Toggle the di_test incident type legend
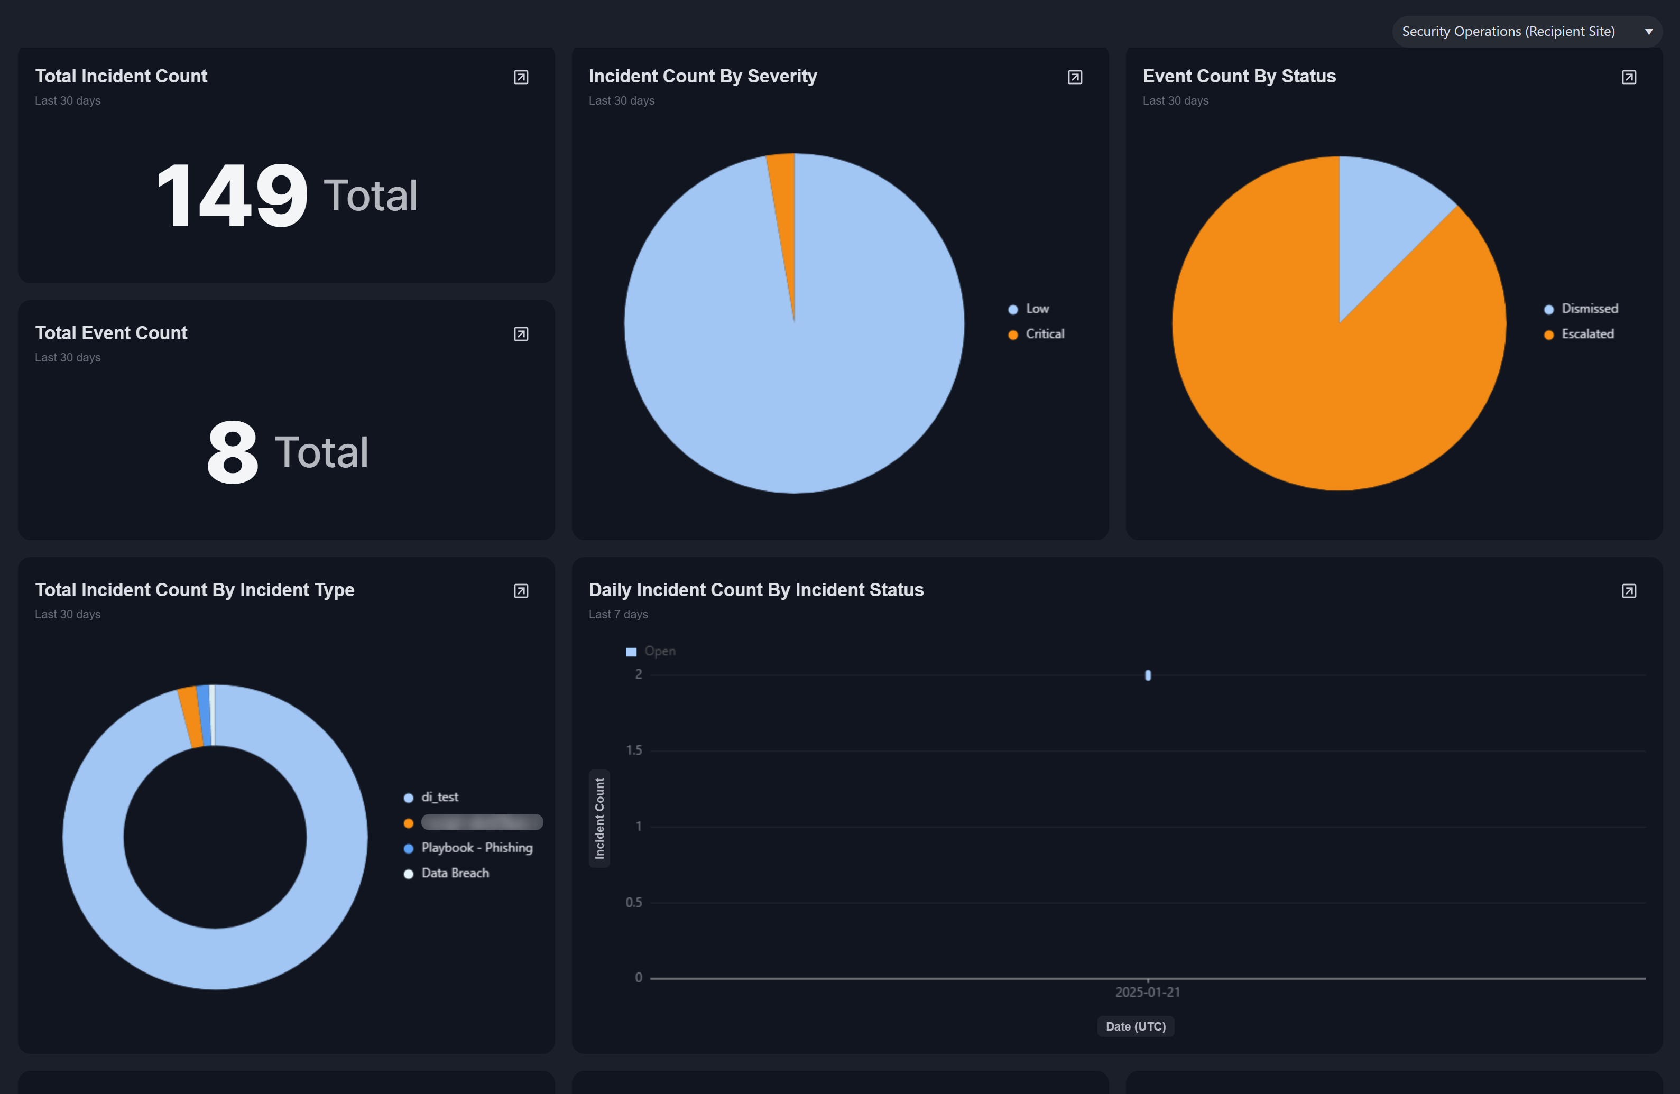This screenshot has height=1094, width=1680. click(438, 798)
